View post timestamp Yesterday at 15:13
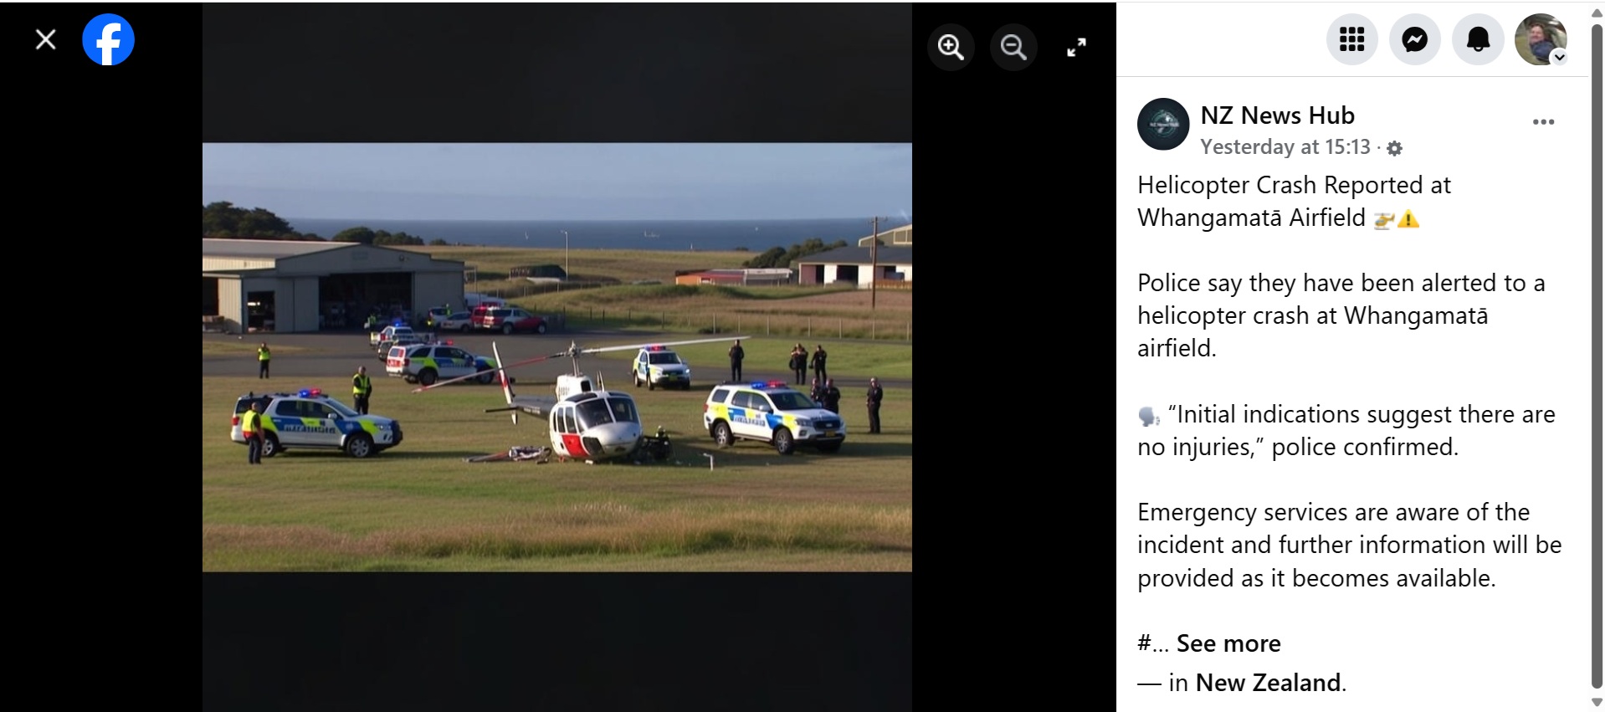Screen dimensions: 1605x712 pos(1285,147)
